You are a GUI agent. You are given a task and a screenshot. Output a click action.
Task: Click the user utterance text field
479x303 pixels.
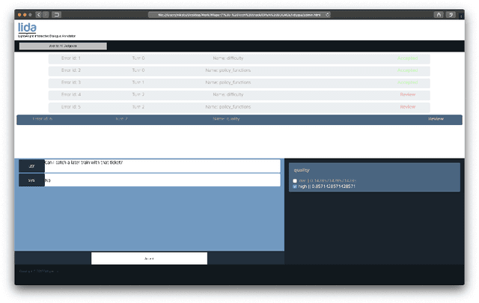[x=162, y=165]
